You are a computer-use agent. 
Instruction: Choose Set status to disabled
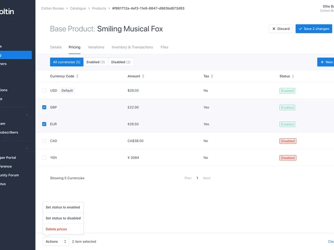tap(63, 218)
